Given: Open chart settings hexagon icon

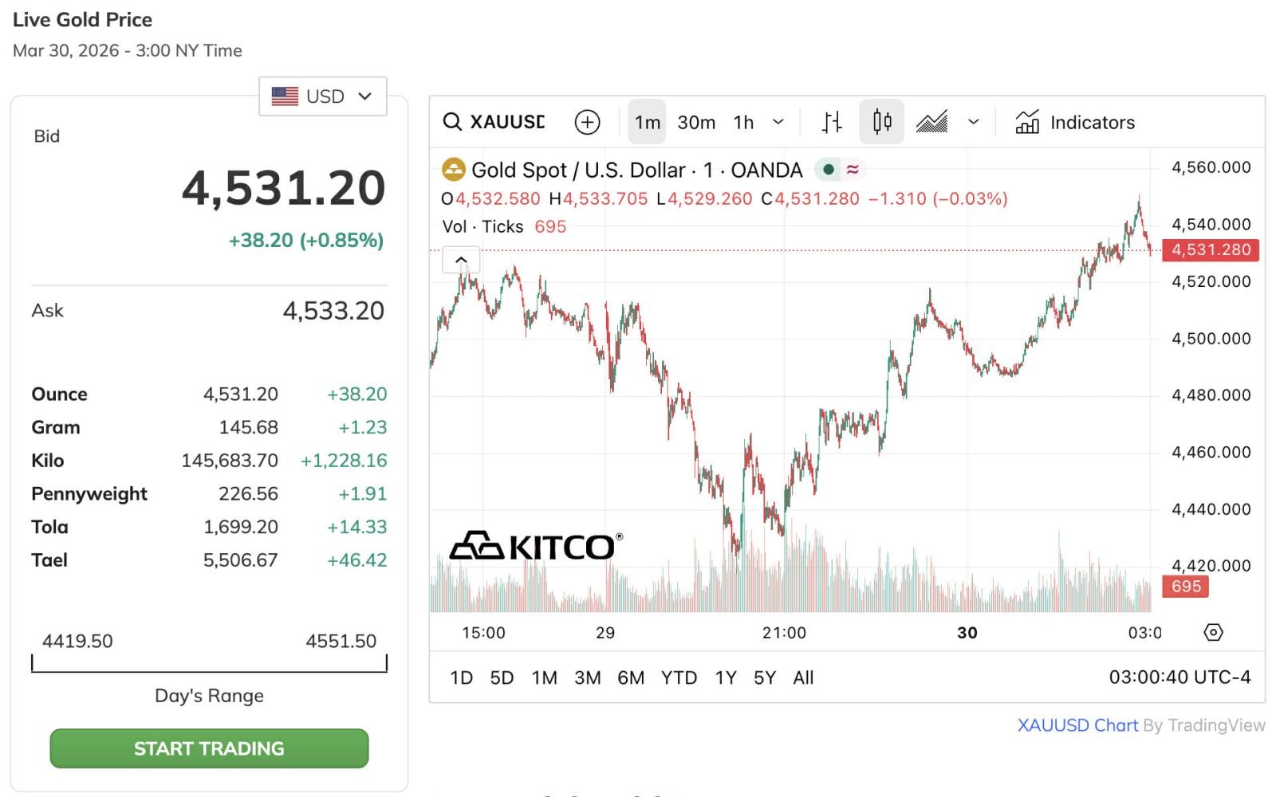Looking at the screenshot, I should click(x=1212, y=633).
